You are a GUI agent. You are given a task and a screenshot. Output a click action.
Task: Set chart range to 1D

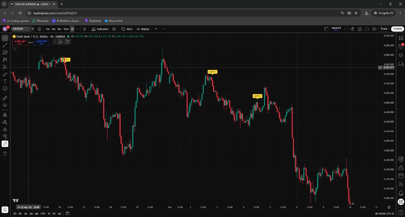(x=15, y=214)
